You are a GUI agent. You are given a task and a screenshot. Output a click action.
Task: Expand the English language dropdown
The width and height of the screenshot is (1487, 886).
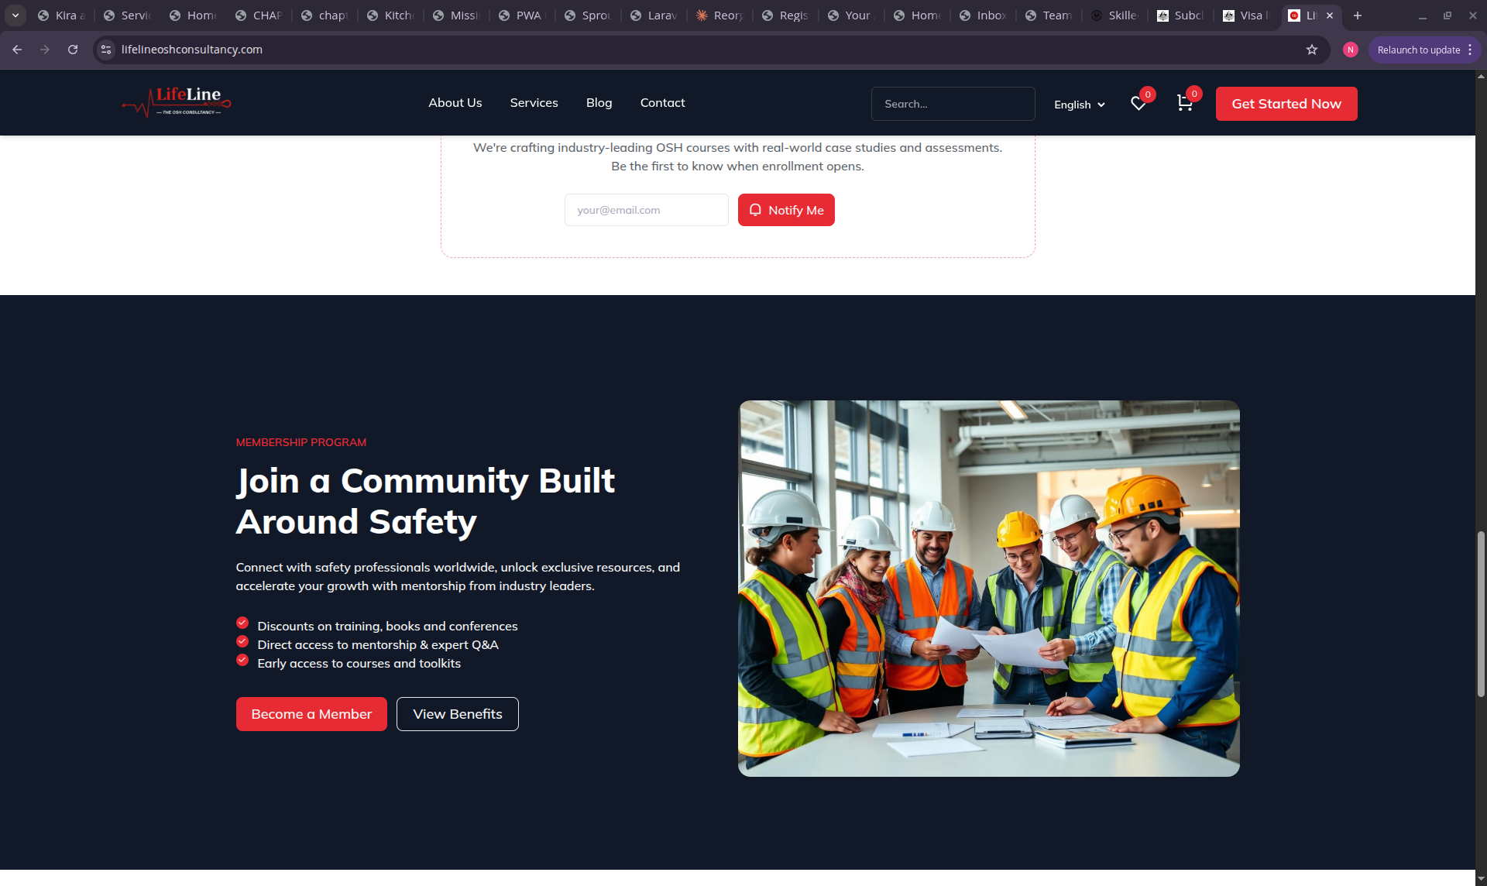pos(1080,105)
